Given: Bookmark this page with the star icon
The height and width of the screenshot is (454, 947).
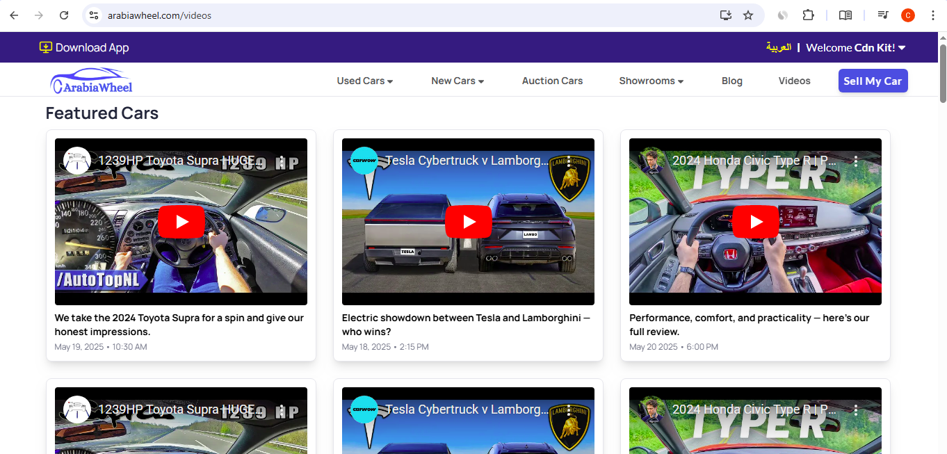Looking at the screenshot, I should coord(748,15).
